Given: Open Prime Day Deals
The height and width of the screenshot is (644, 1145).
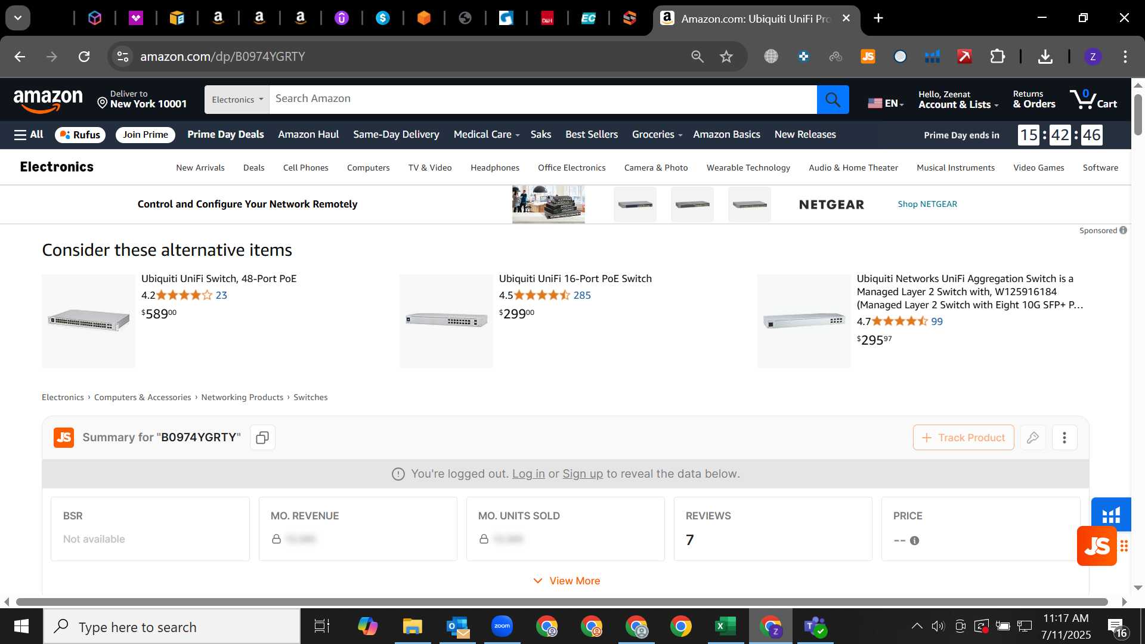Looking at the screenshot, I should (x=225, y=135).
